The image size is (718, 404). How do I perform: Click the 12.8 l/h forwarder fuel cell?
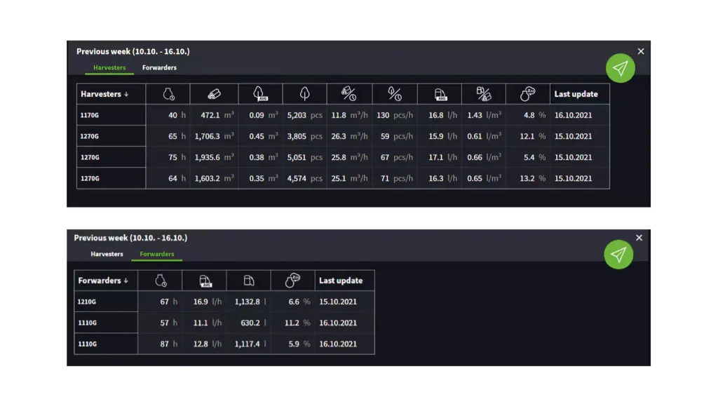[205, 344]
